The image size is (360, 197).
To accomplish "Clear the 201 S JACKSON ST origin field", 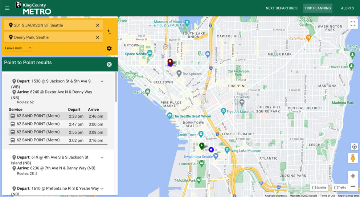I will (x=98, y=25).
